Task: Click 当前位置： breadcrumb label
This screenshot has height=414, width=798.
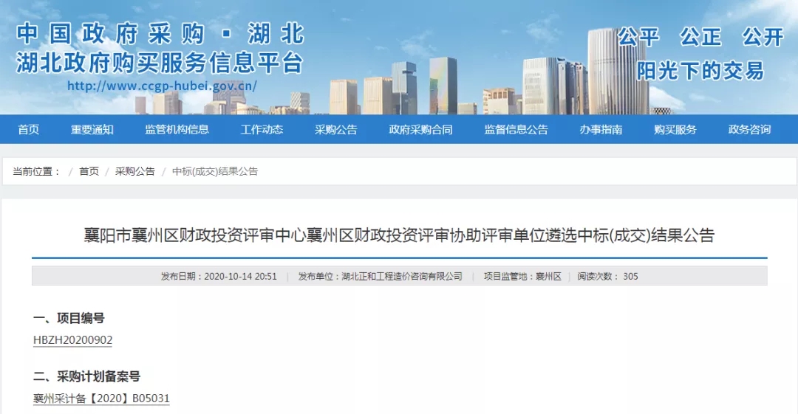Action: [x=37, y=171]
